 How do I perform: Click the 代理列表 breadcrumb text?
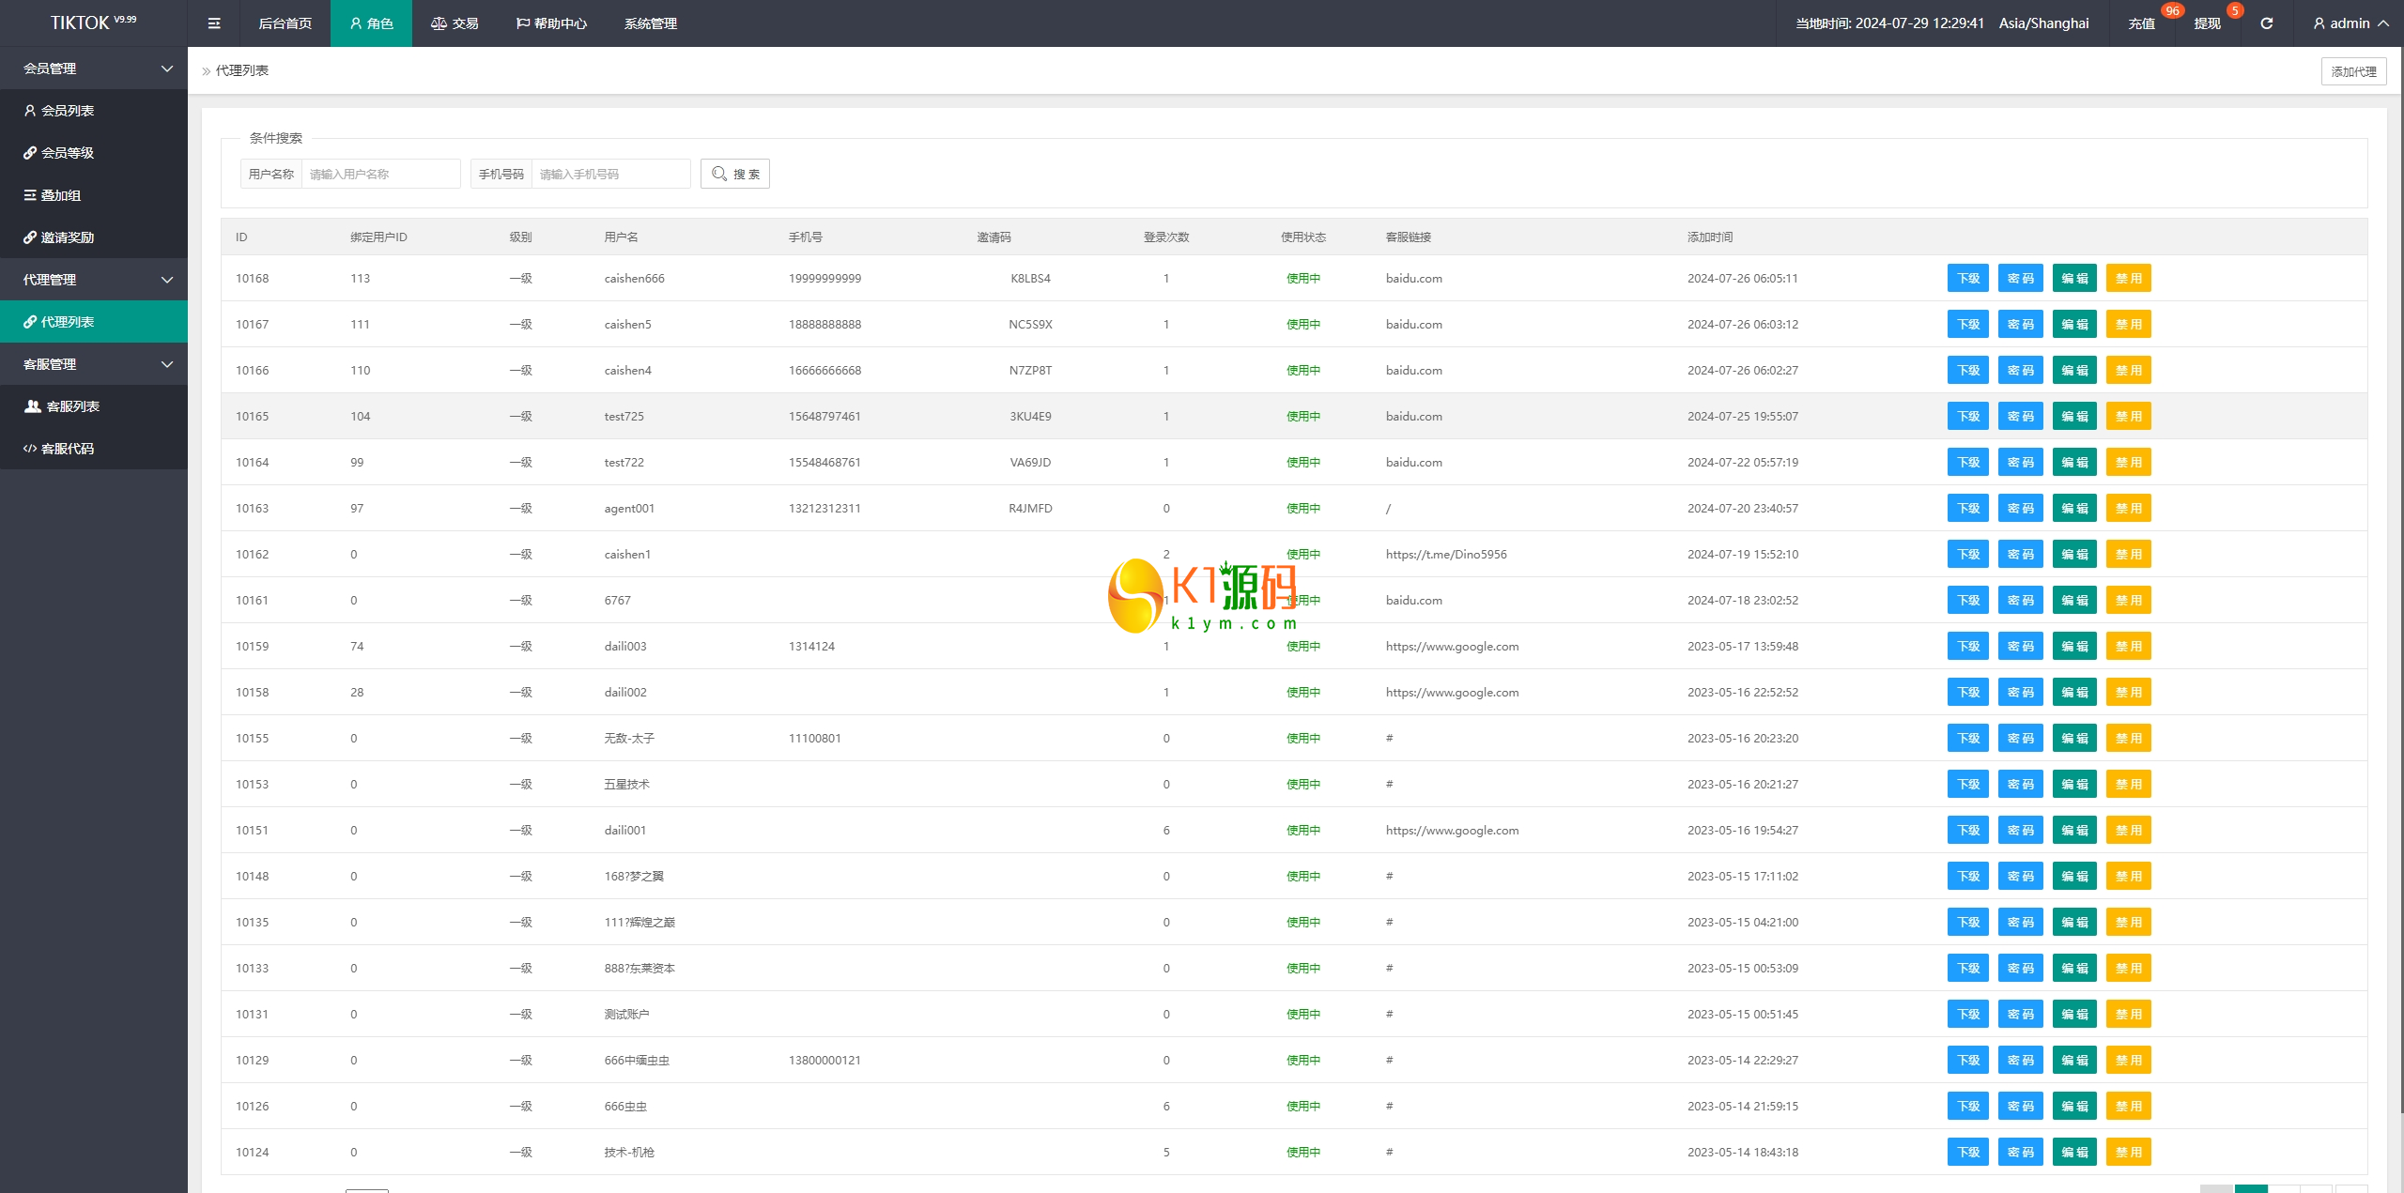pos(242,70)
